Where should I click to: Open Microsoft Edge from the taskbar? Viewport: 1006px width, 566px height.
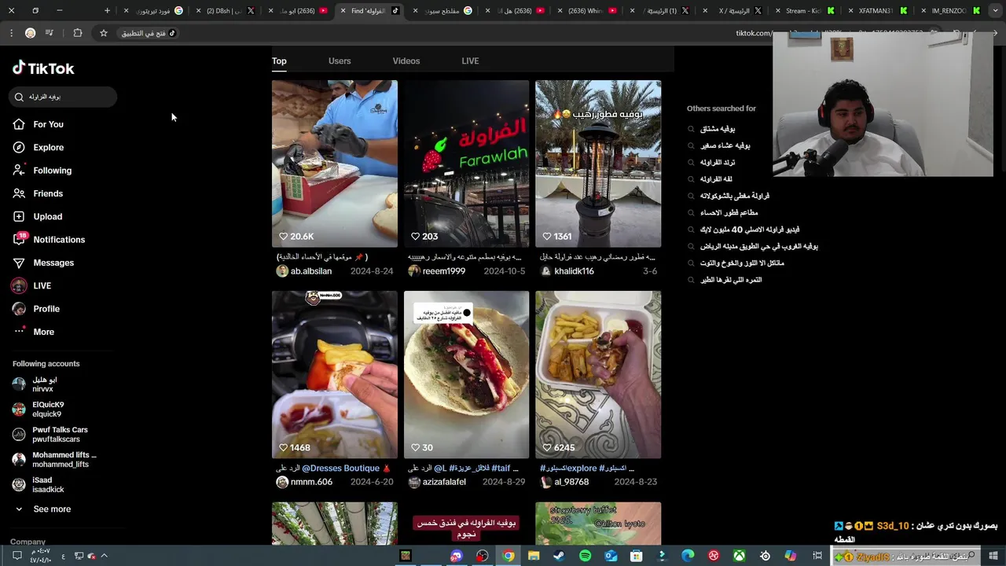click(x=688, y=556)
